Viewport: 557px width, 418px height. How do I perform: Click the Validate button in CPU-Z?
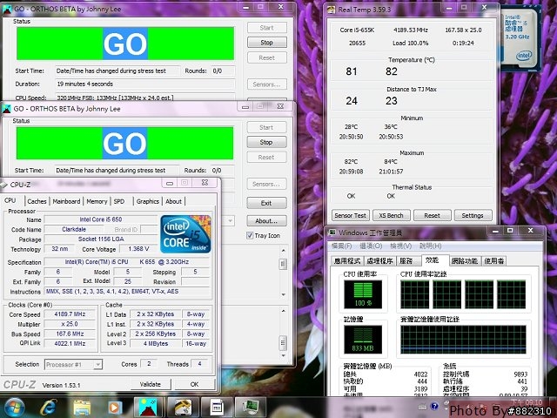click(x=151, y=384)
